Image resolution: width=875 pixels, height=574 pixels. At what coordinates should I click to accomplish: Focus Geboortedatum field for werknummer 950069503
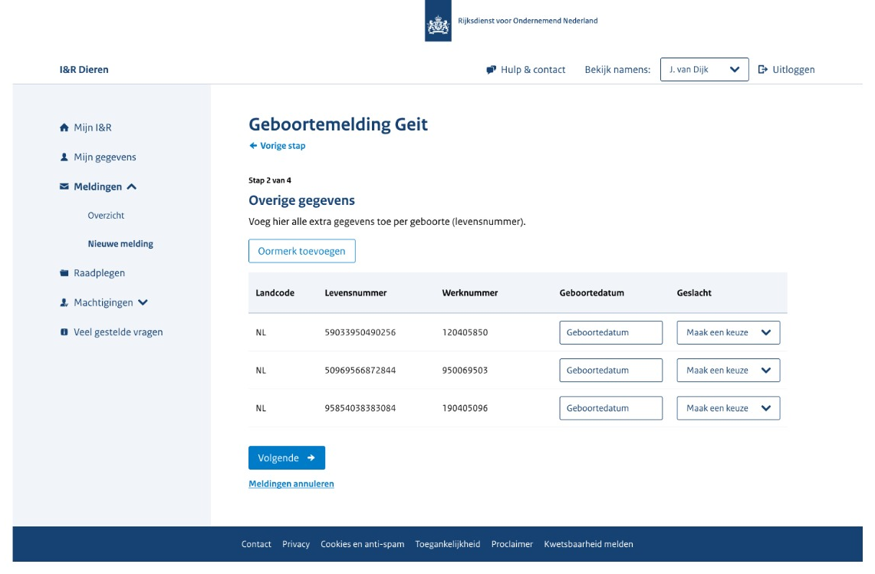click(611, 370)
